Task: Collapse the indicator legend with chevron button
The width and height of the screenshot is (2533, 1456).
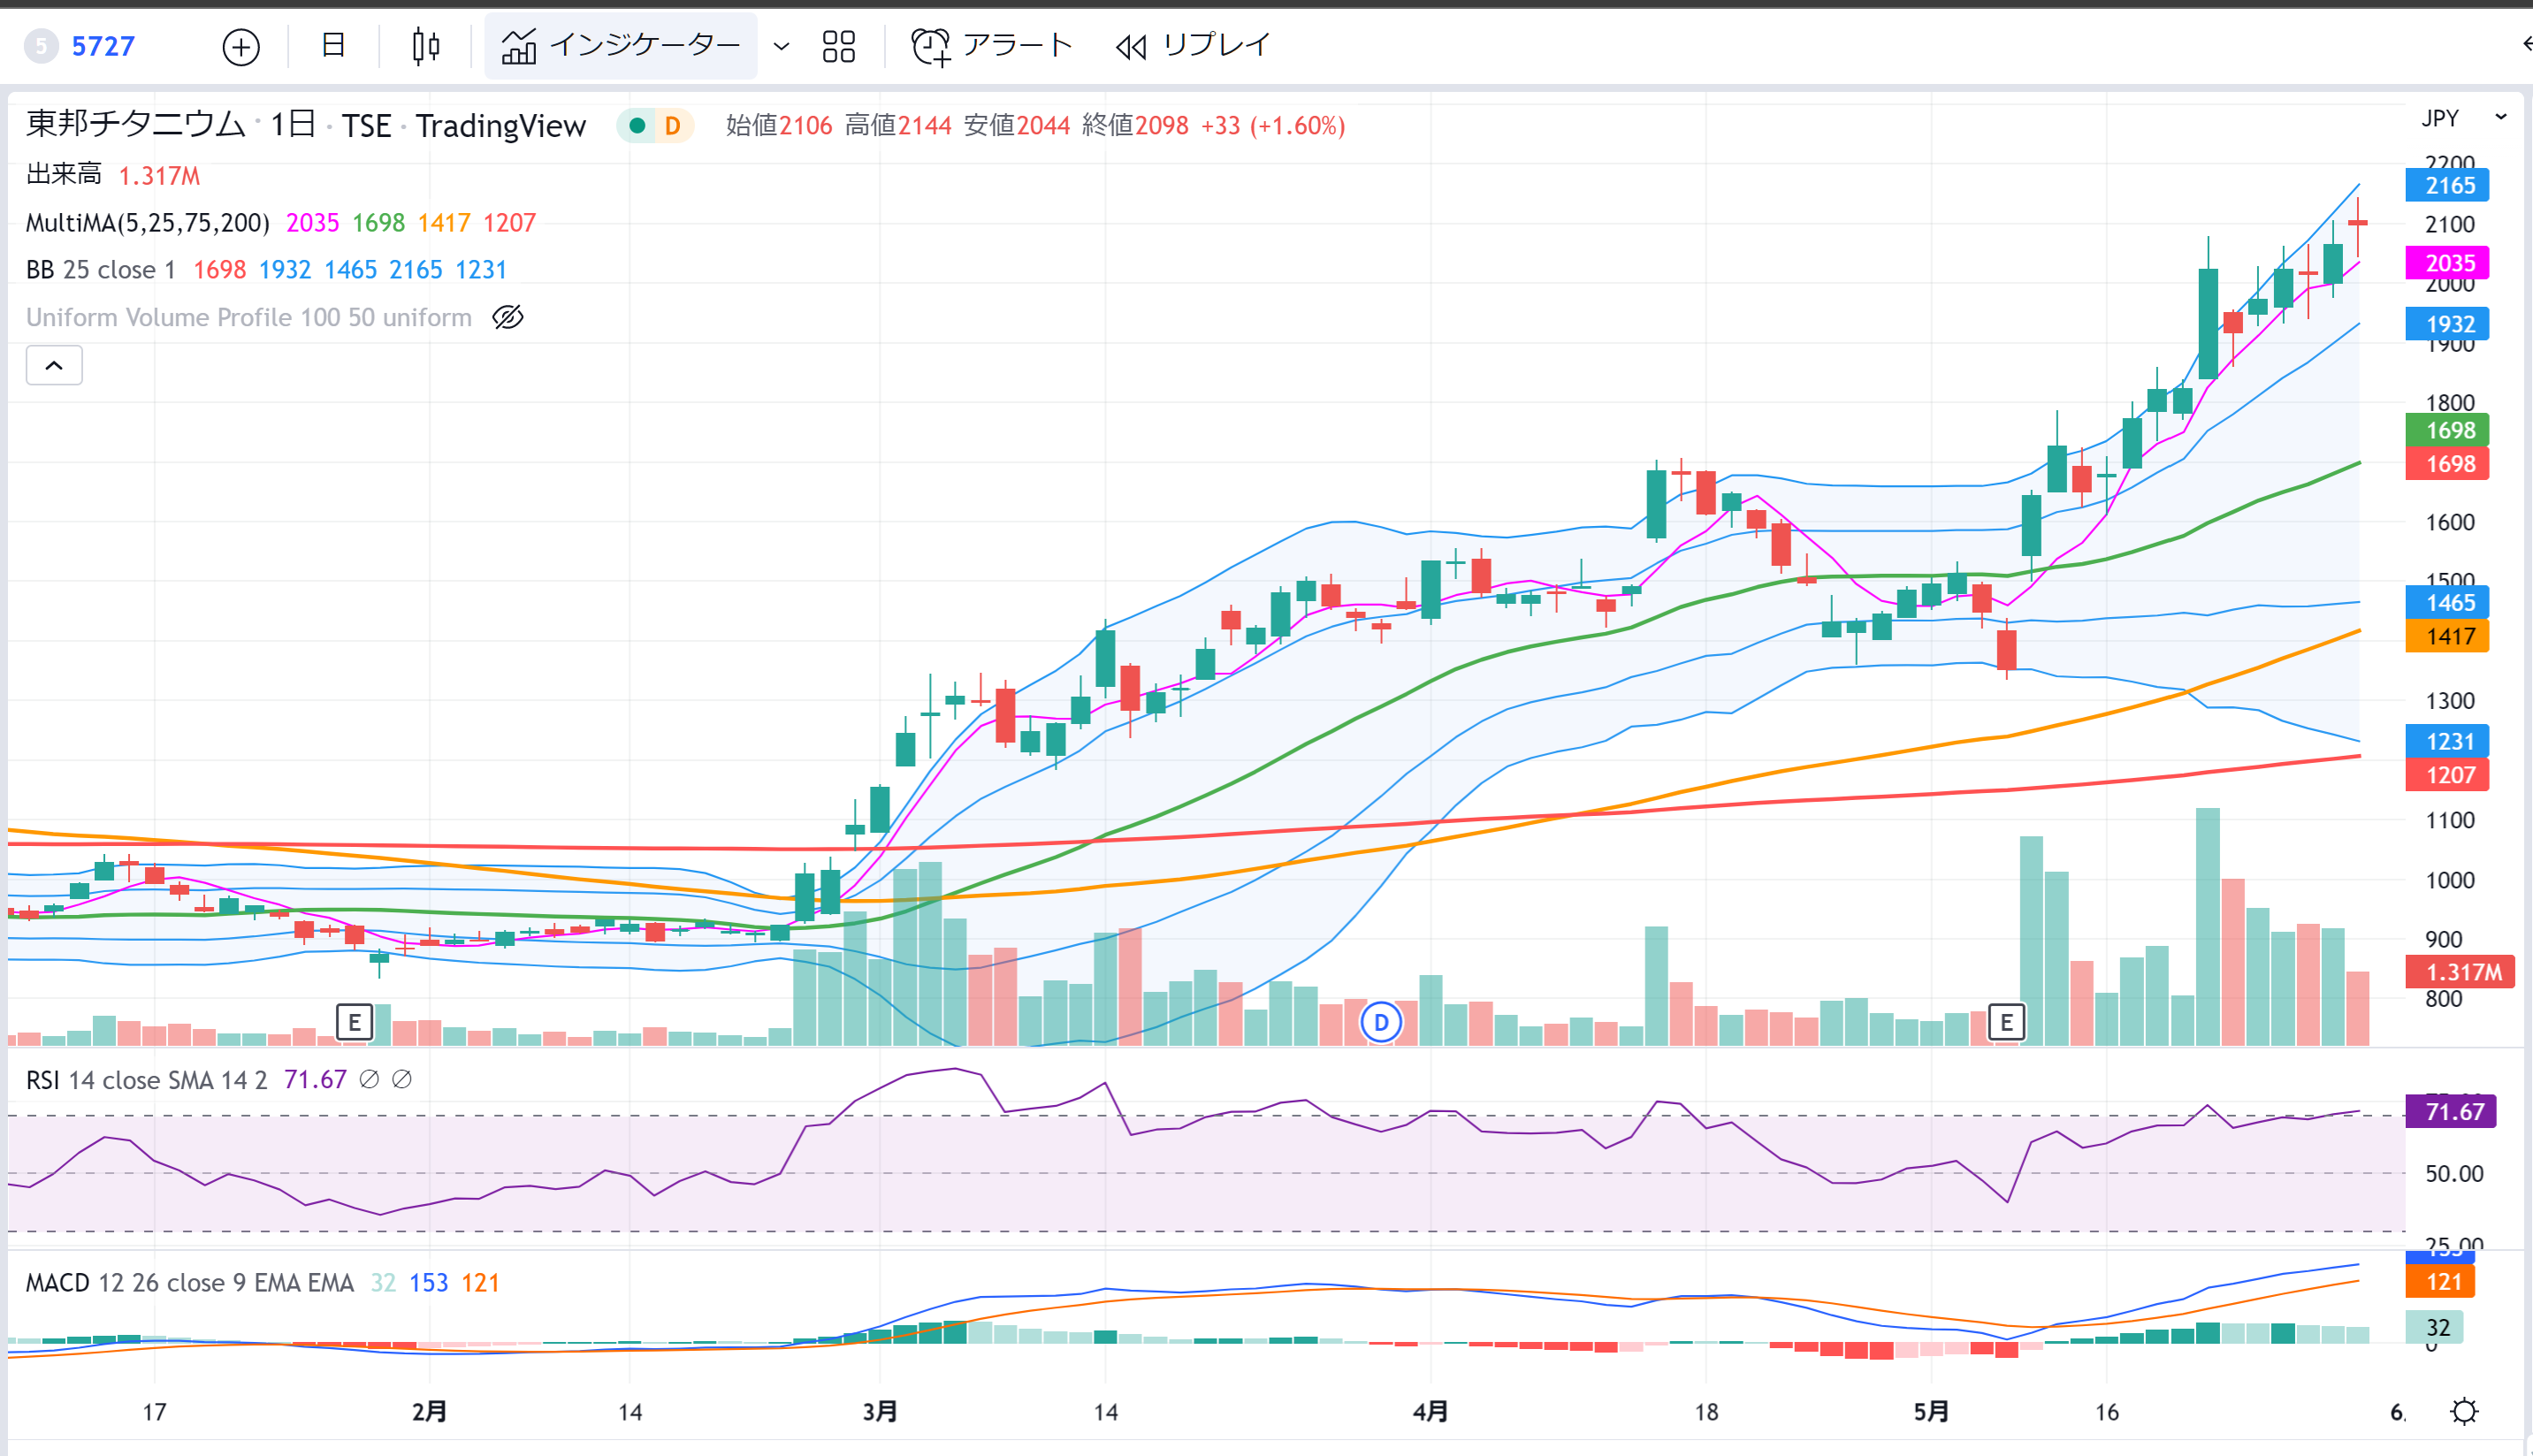Action: (54, 365)
